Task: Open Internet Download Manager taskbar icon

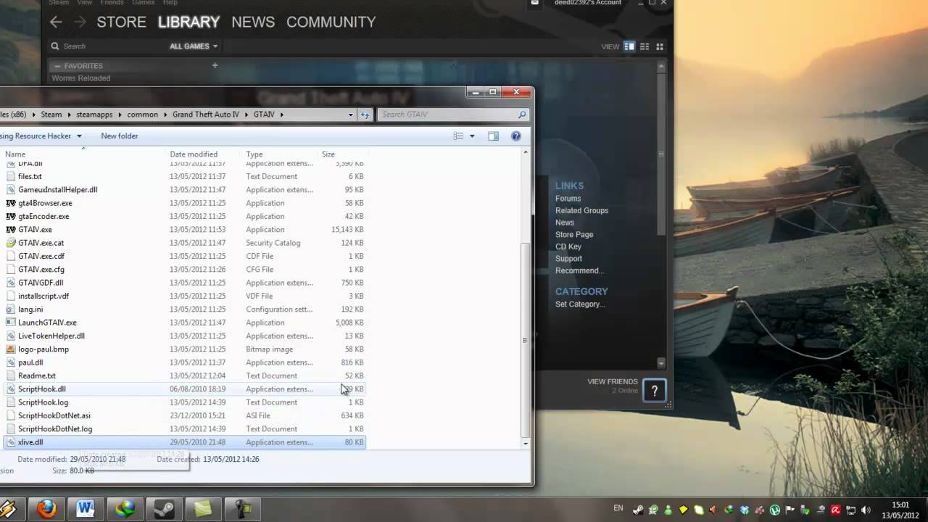Action: pos(125,509)
